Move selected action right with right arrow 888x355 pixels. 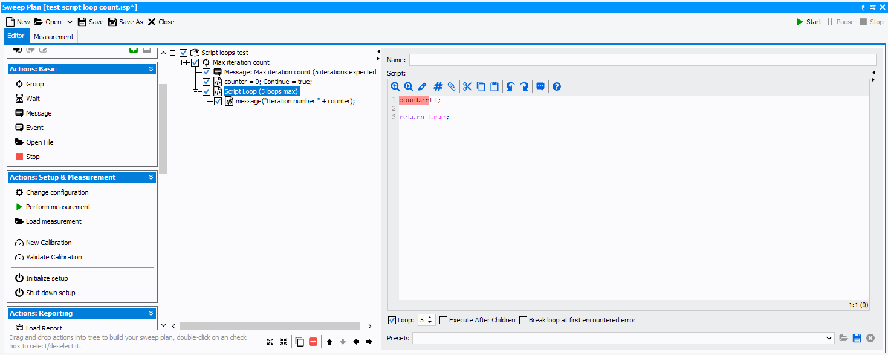[369, 342]
